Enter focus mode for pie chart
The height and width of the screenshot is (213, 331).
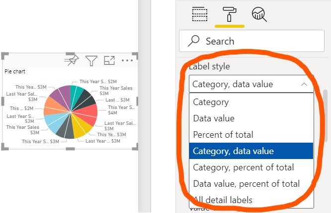coord(109,60)
